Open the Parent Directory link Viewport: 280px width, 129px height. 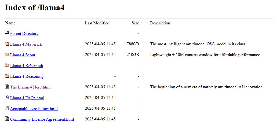(24, 34)
